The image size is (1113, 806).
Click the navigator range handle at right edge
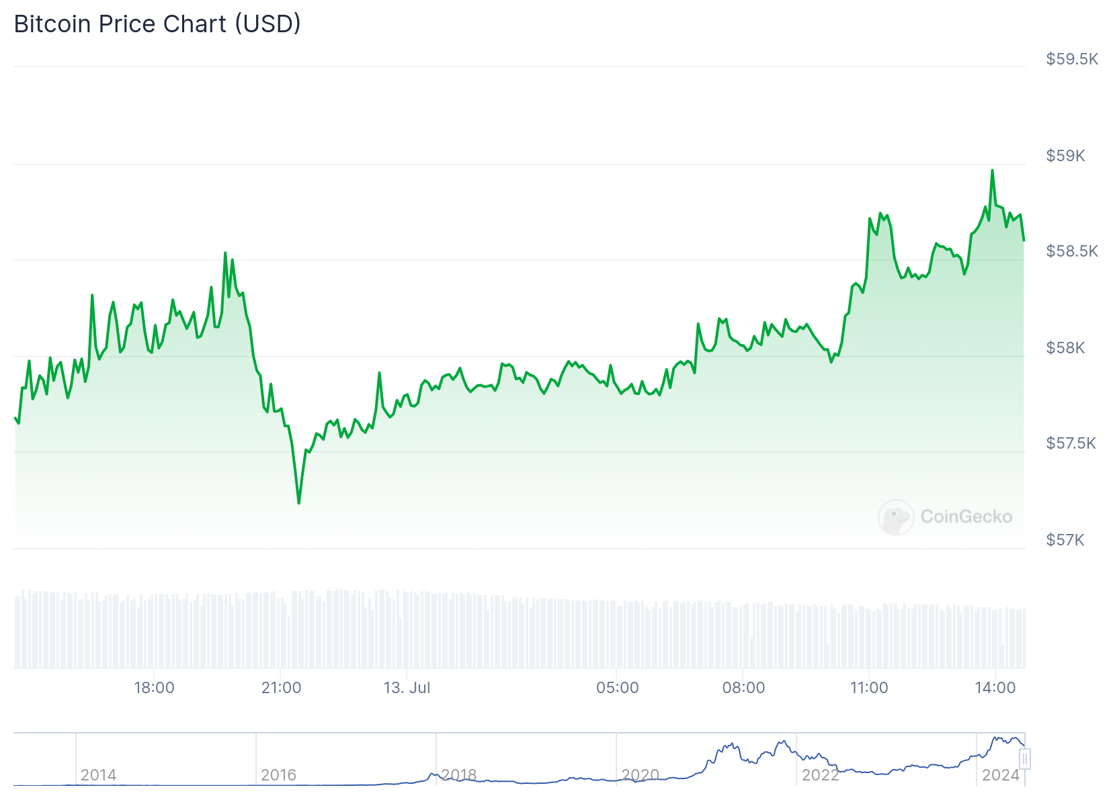pos(1024,759)
